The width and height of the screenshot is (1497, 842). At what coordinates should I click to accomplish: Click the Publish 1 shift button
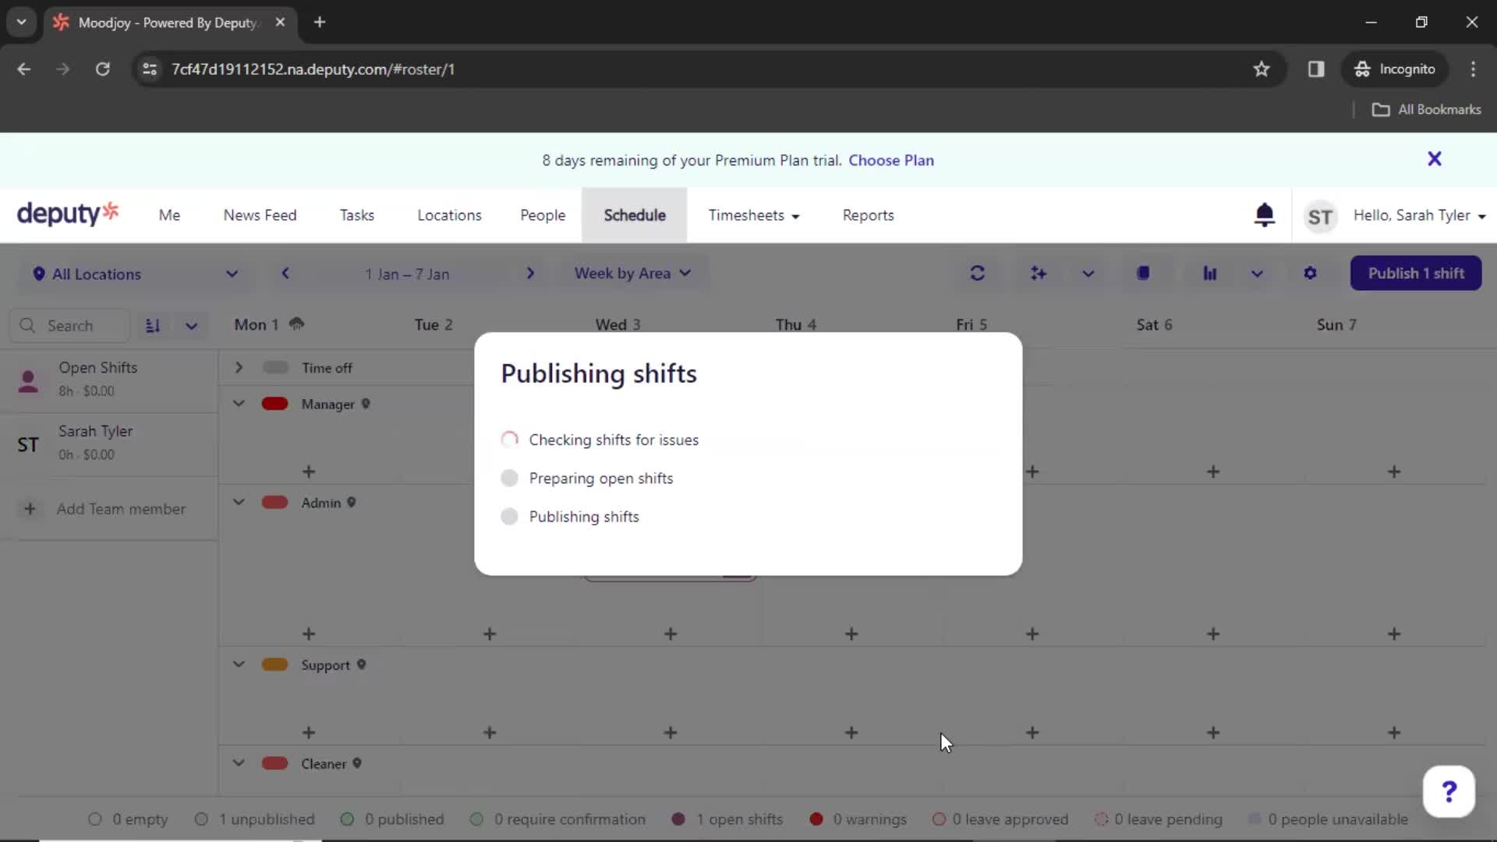(x=1416, y=272)
